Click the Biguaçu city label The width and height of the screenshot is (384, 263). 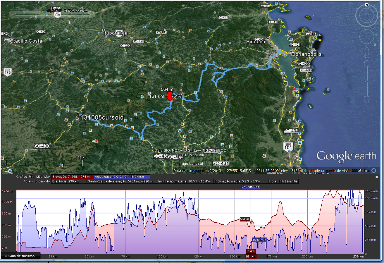256,42
